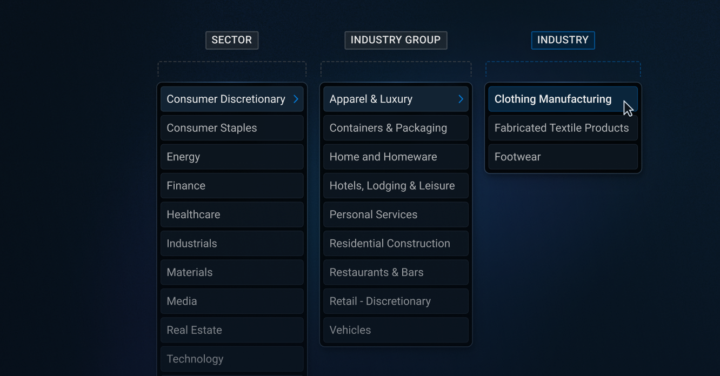Expand the Apparel & Luxury chevron arrow

(461, 99)
